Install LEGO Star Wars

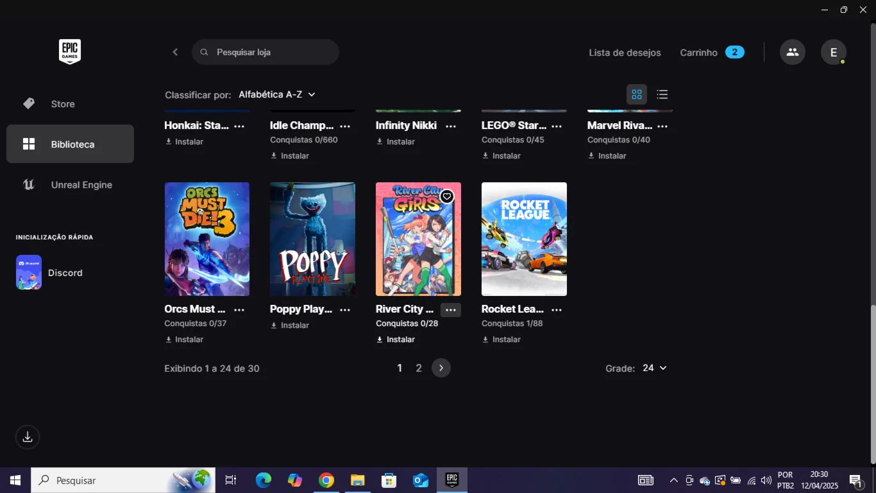501,156
